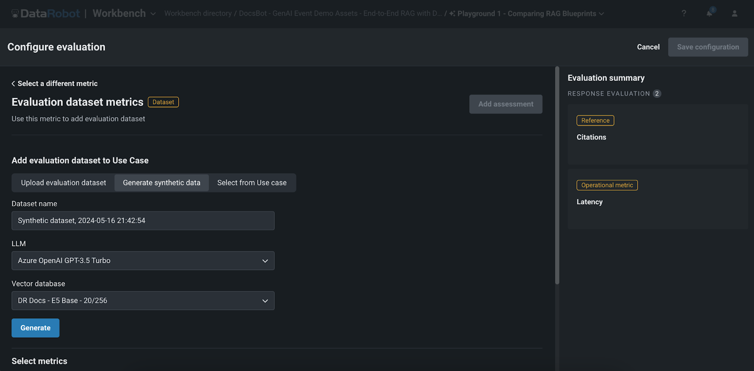Viewport: 754px width, 371px height.
Task: Open the Vector database dropdown
Action: [143, 301]
